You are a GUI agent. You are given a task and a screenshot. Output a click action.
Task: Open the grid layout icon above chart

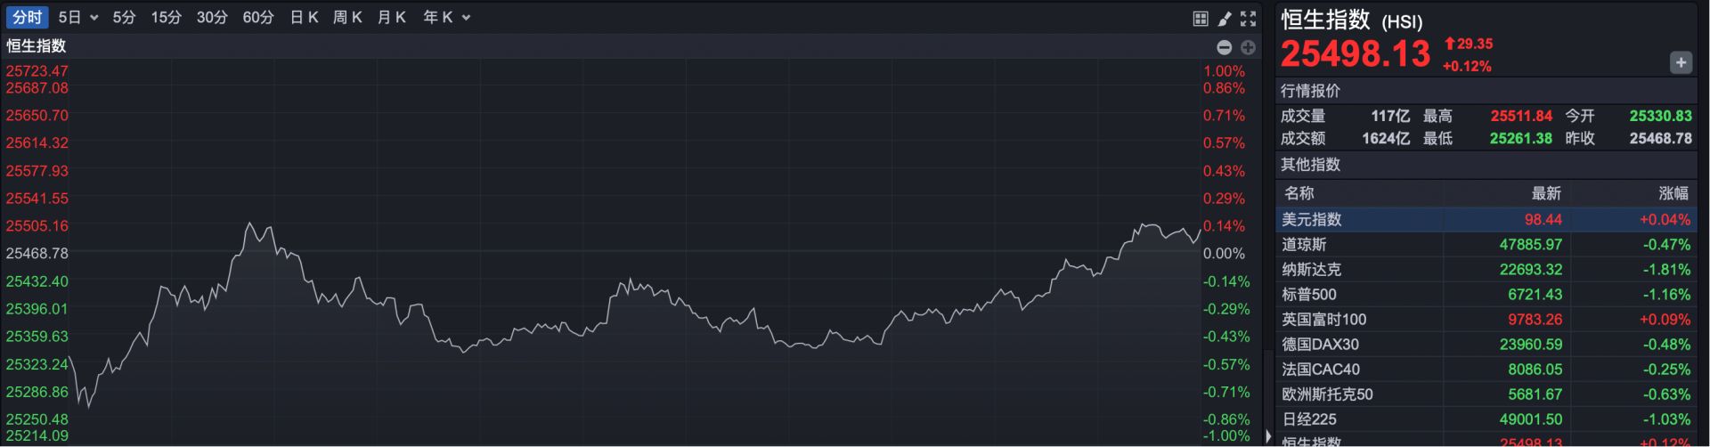1200,19
